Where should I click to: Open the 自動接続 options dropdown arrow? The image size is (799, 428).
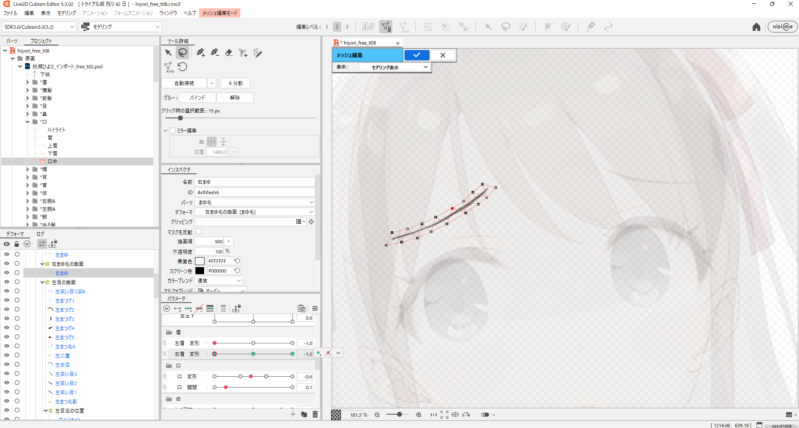212,83
